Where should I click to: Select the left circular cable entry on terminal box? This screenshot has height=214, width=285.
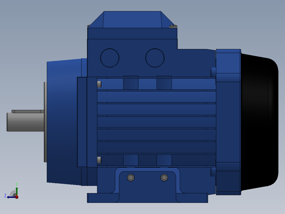110,58
